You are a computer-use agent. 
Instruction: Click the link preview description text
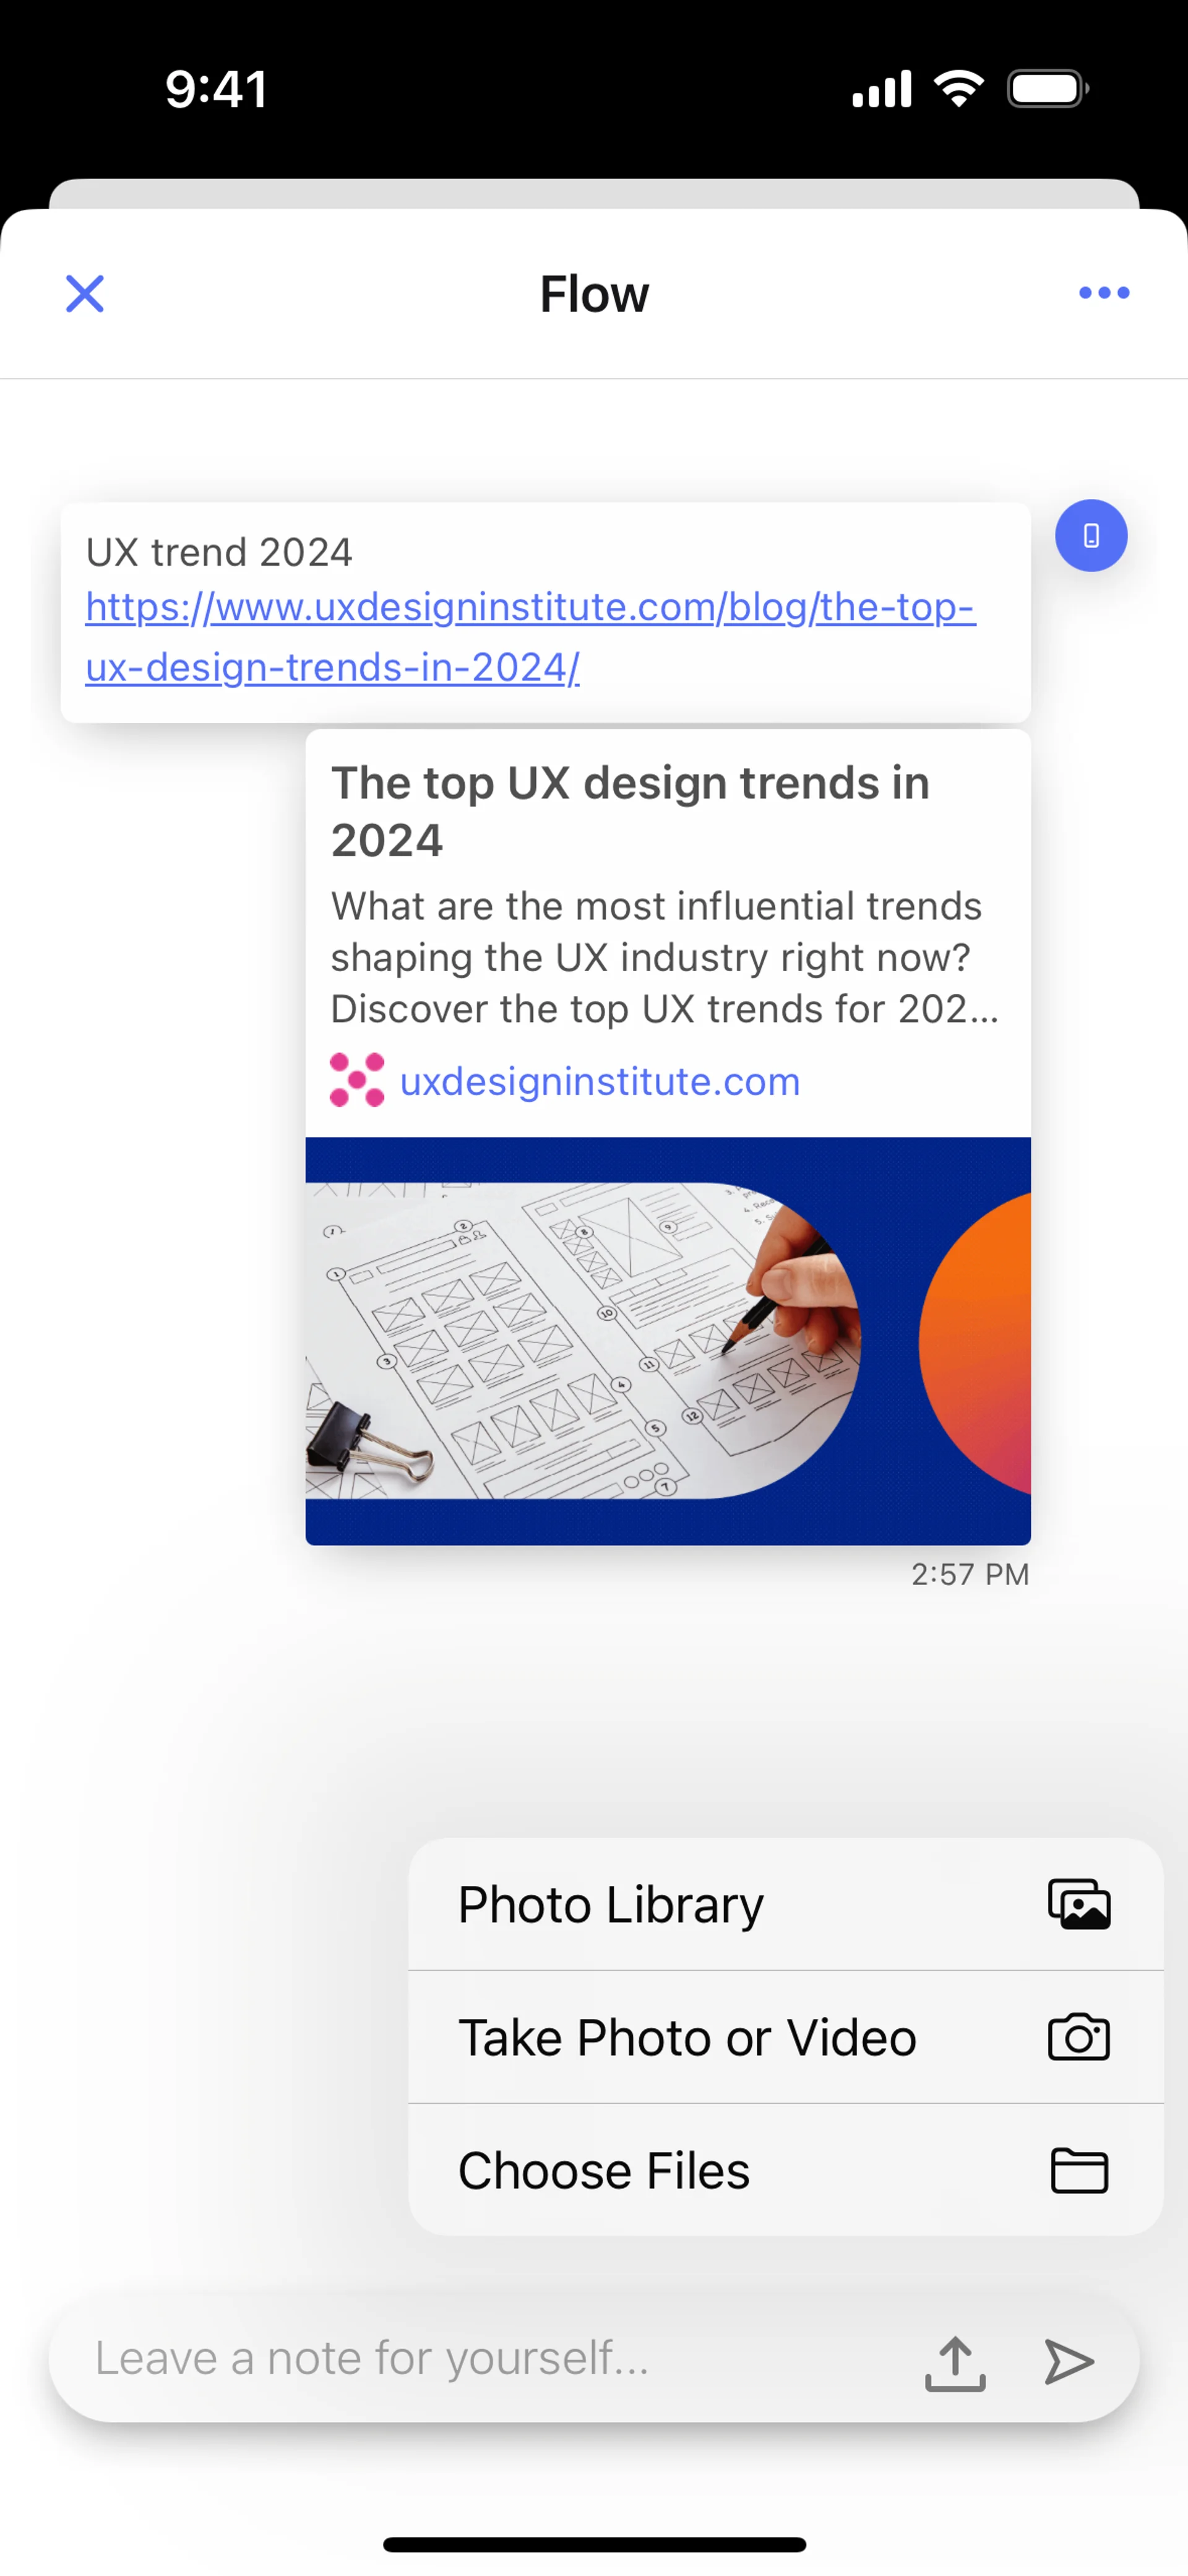point(665,957)
